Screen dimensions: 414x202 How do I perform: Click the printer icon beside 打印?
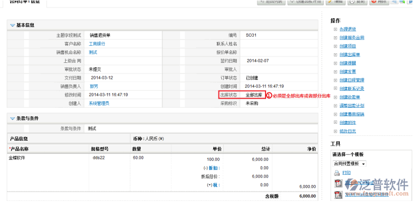pyautogui.click(x=337, y=173)
